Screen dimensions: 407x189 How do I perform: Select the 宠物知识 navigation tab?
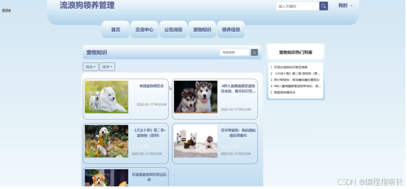coord(202,30)
